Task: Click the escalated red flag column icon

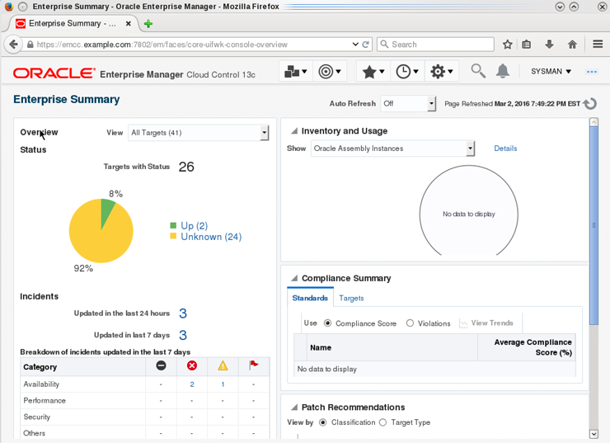Action: 254,365
